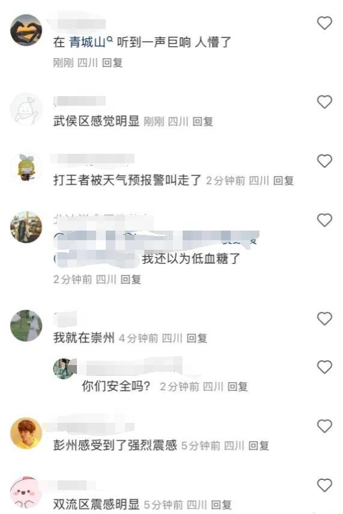Like the 彭州感受到了强烈震感 comment
343x514 pixels.
coord(324,426)
